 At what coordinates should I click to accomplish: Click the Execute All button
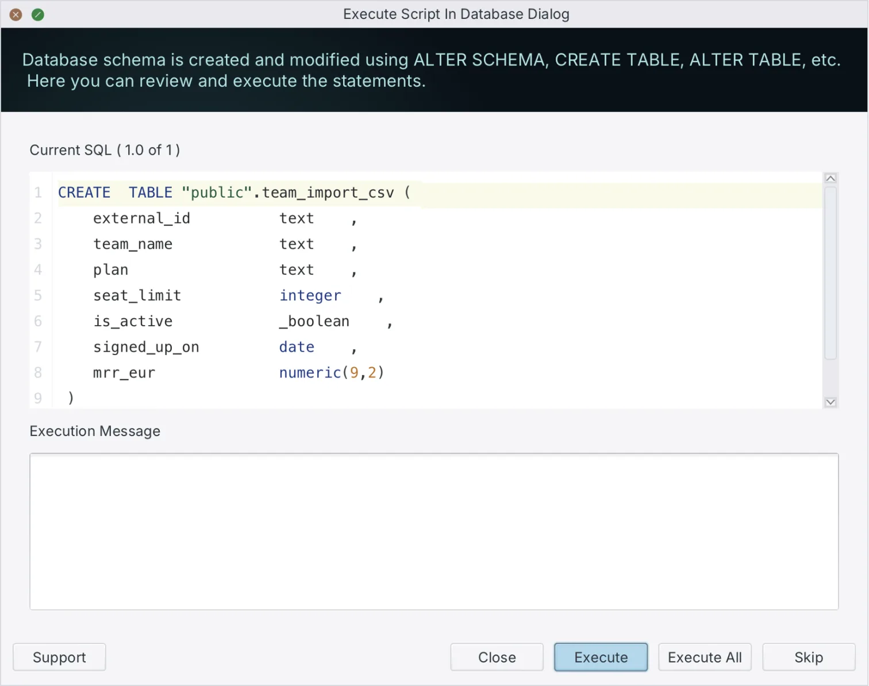[705, 657]
